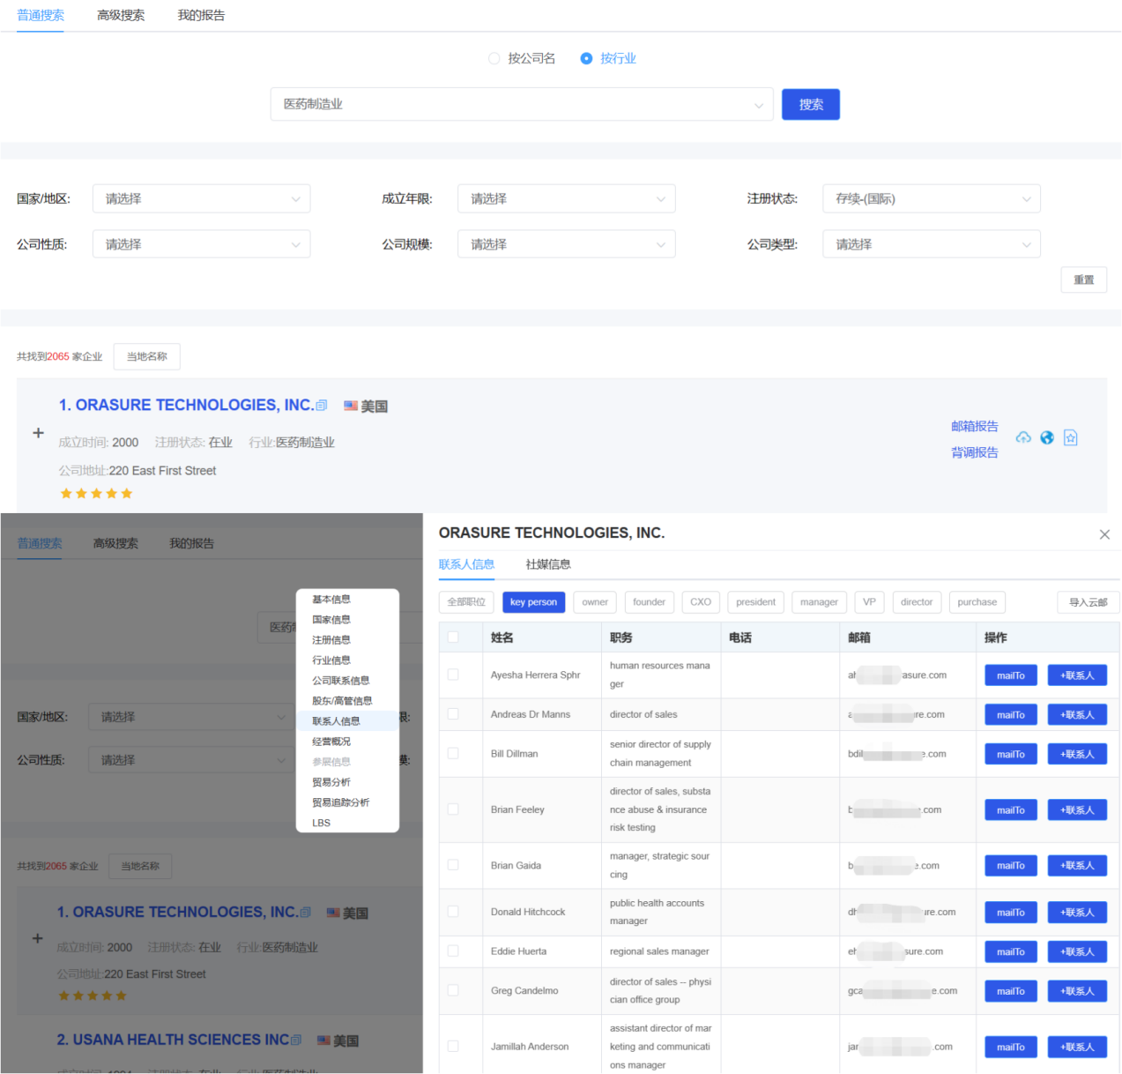Open the 国家/地区 dropdown in top filter
The width and height of the screenshot is (1122, 1074).
coord(201,198)
